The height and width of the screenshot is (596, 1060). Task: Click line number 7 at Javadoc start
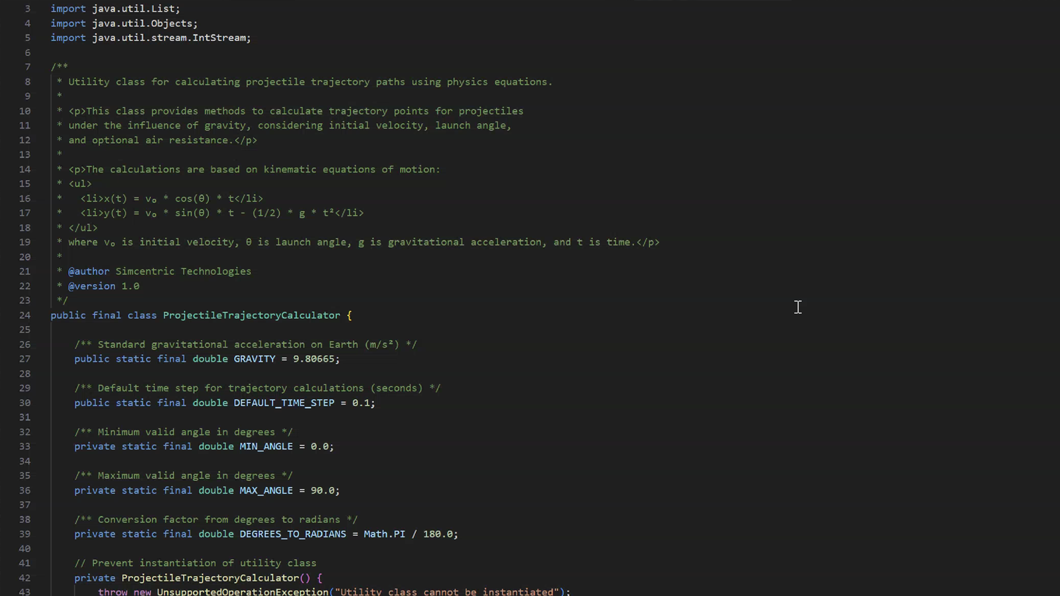coord(27,67)
